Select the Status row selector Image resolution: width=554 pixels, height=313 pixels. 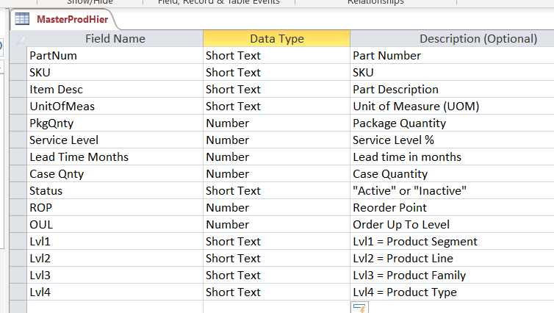tap(18, 191)
